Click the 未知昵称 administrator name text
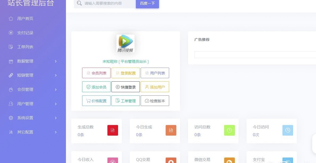This screenshot has width=316, height=163. pos(126,62)
